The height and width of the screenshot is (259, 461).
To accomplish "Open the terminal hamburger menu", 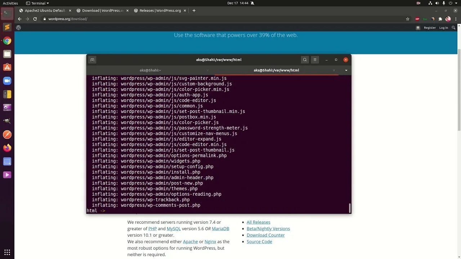I will 315,60.
